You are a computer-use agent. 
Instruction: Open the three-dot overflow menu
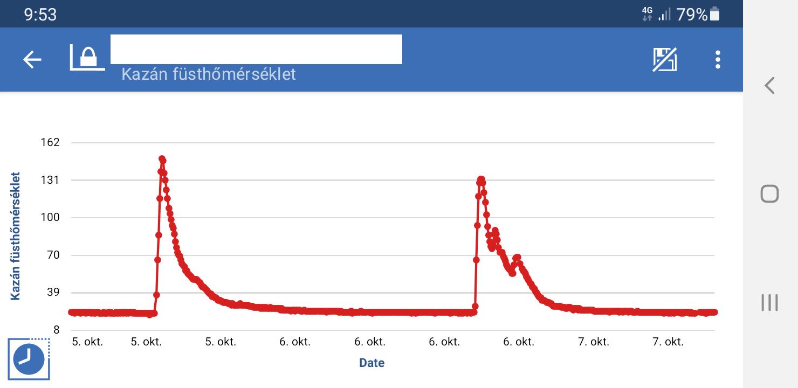click(x=718, y=59)
